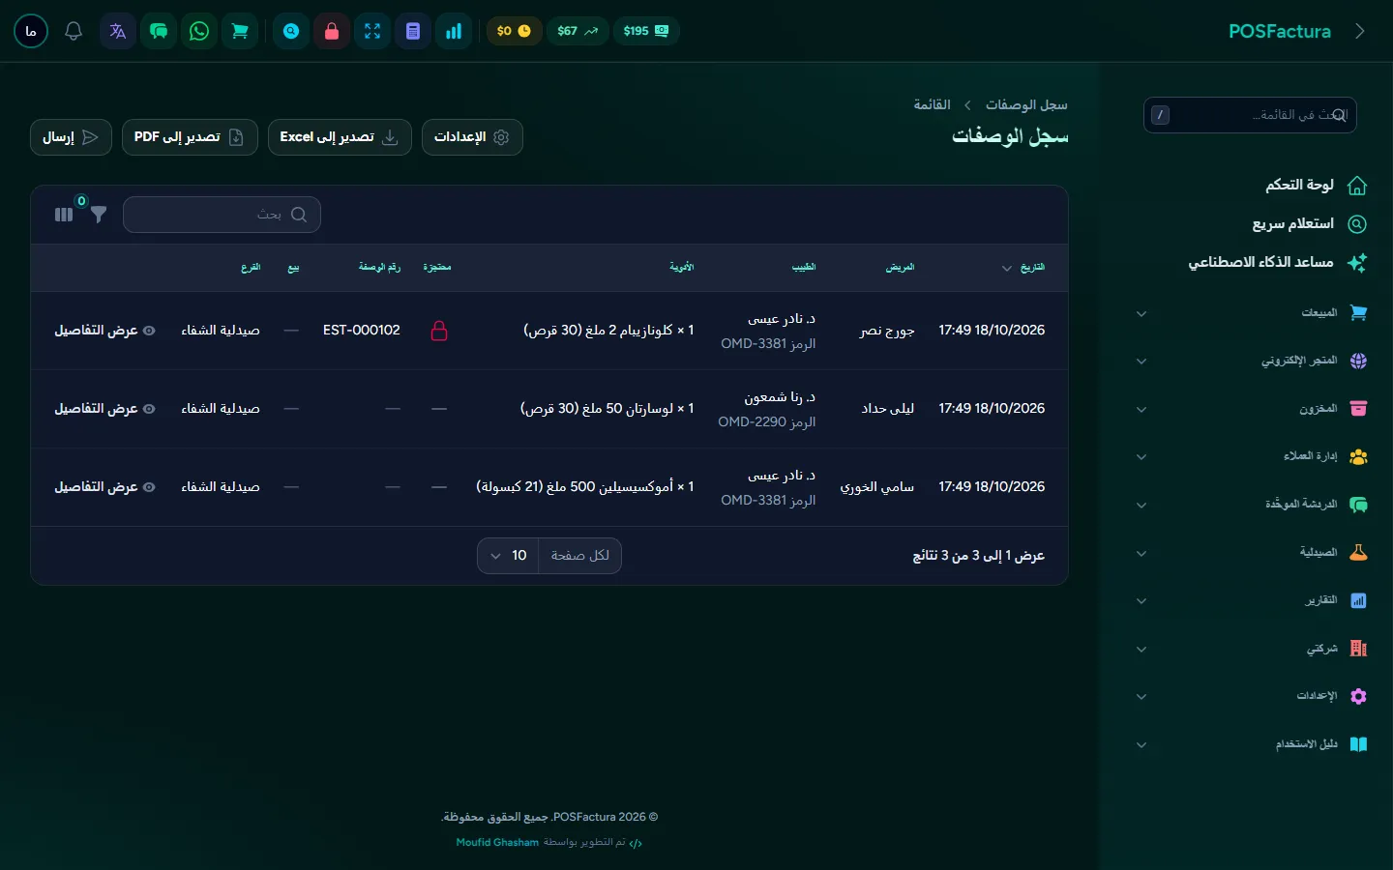
Task: Click the القائمة breadcrumb link
Action: (933, 104)
